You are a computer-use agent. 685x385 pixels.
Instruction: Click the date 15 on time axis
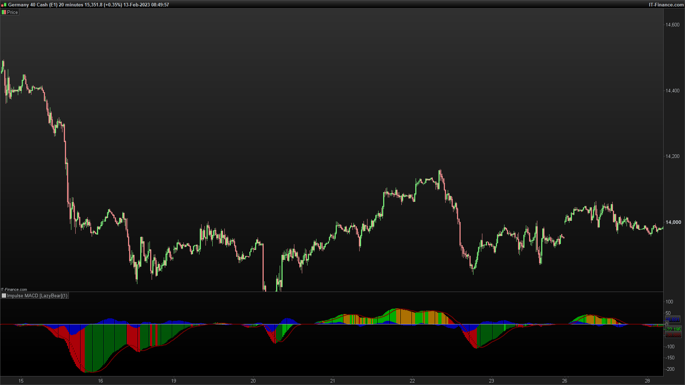(x=21, y=381)
